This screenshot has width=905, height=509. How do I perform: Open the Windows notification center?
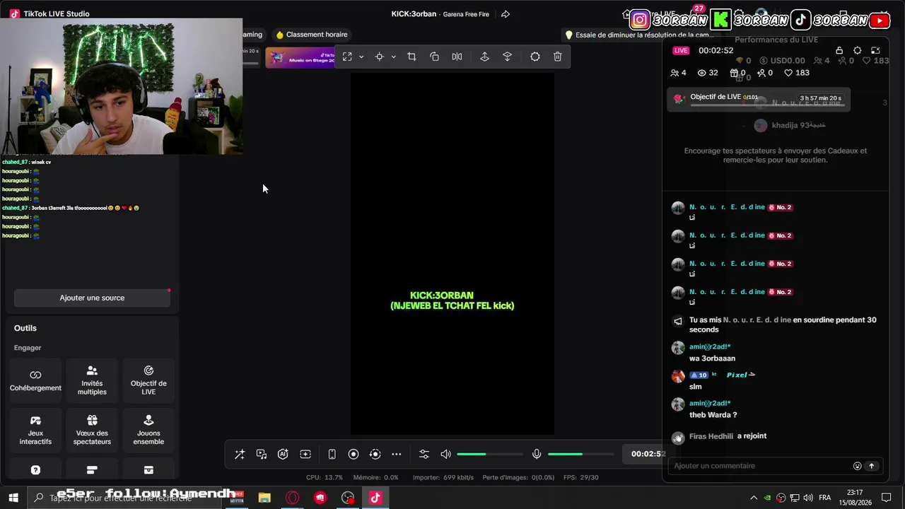886,498
